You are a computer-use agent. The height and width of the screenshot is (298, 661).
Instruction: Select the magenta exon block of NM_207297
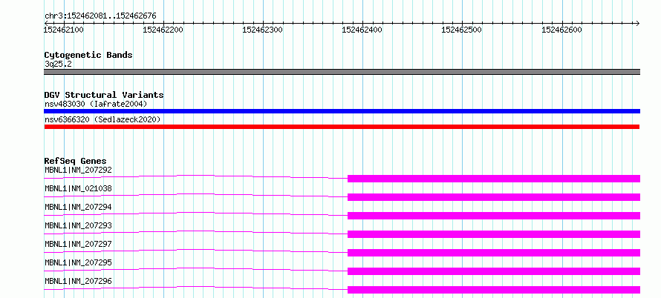494,253
